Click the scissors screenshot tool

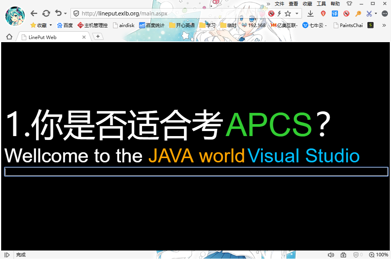click(x=369, y=14)
